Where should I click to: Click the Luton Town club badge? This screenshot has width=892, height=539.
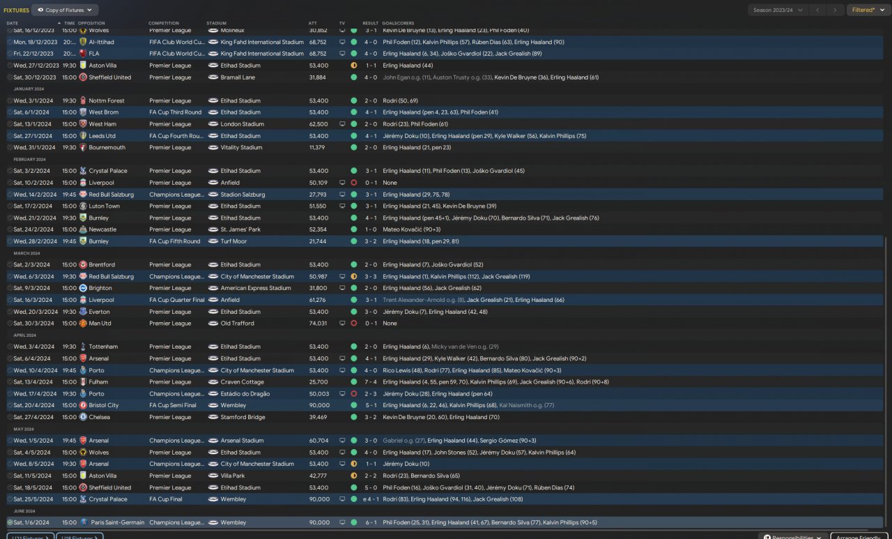point(83,206)
